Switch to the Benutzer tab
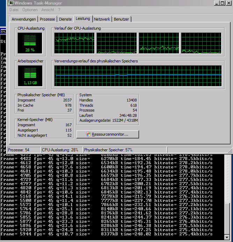 click(x=122, y=19)
